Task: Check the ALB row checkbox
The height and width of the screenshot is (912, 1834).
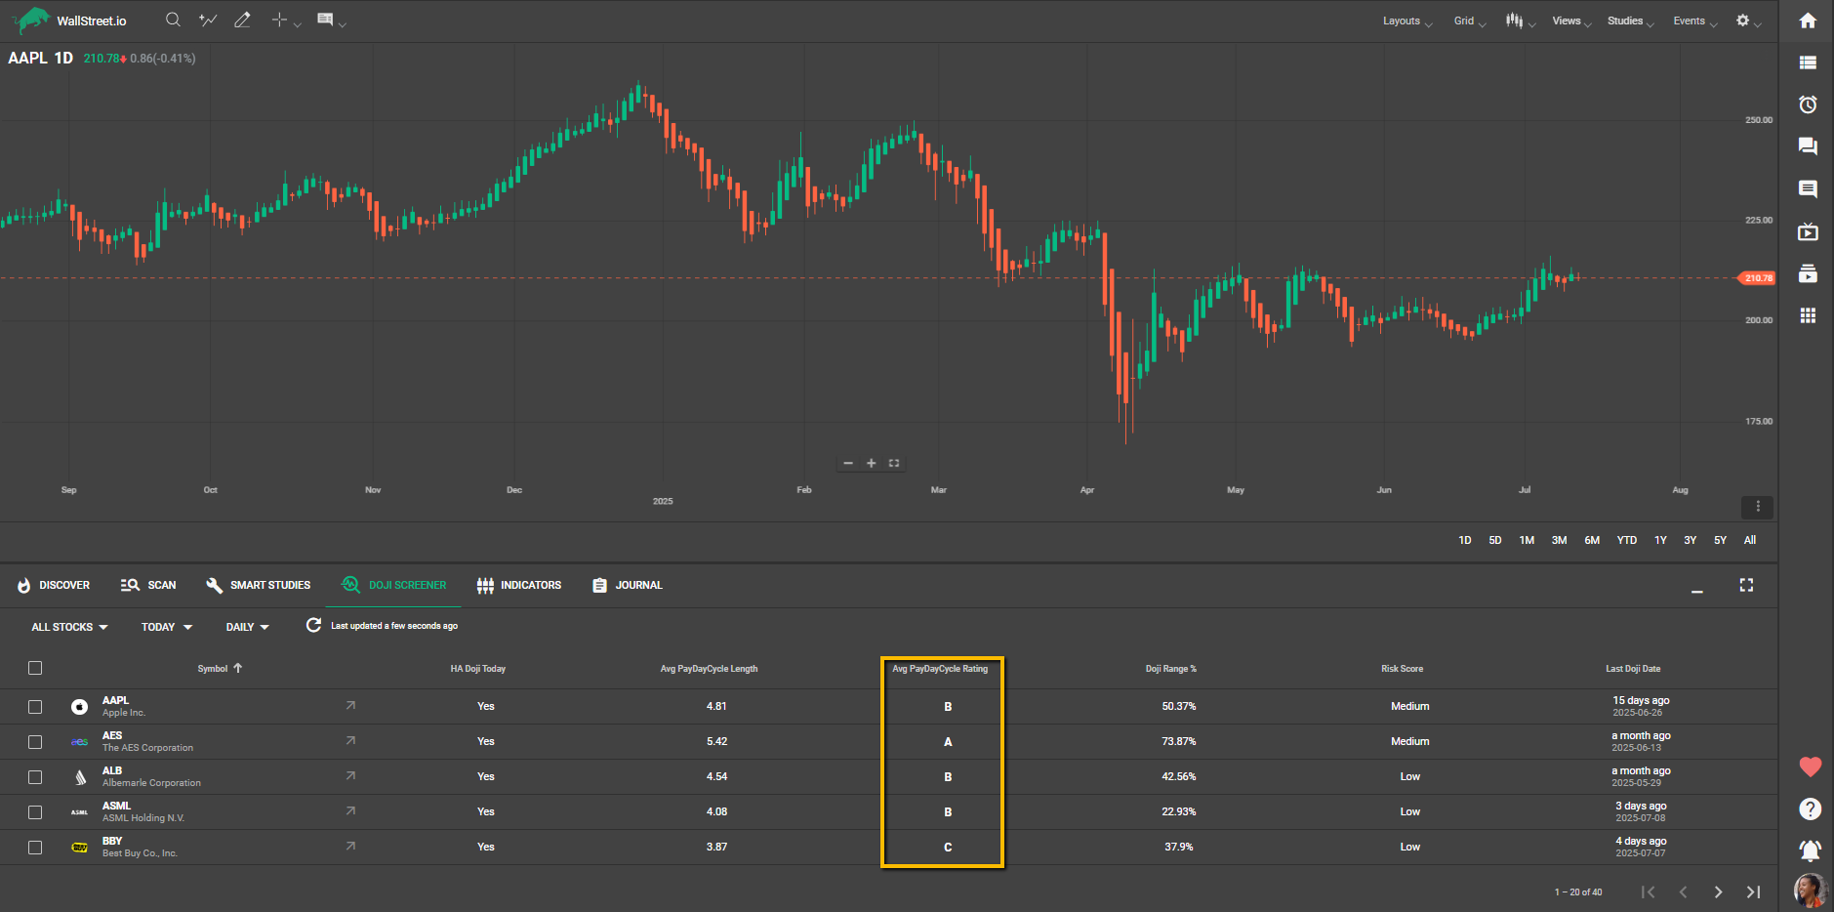Action: tap(35, 777)
